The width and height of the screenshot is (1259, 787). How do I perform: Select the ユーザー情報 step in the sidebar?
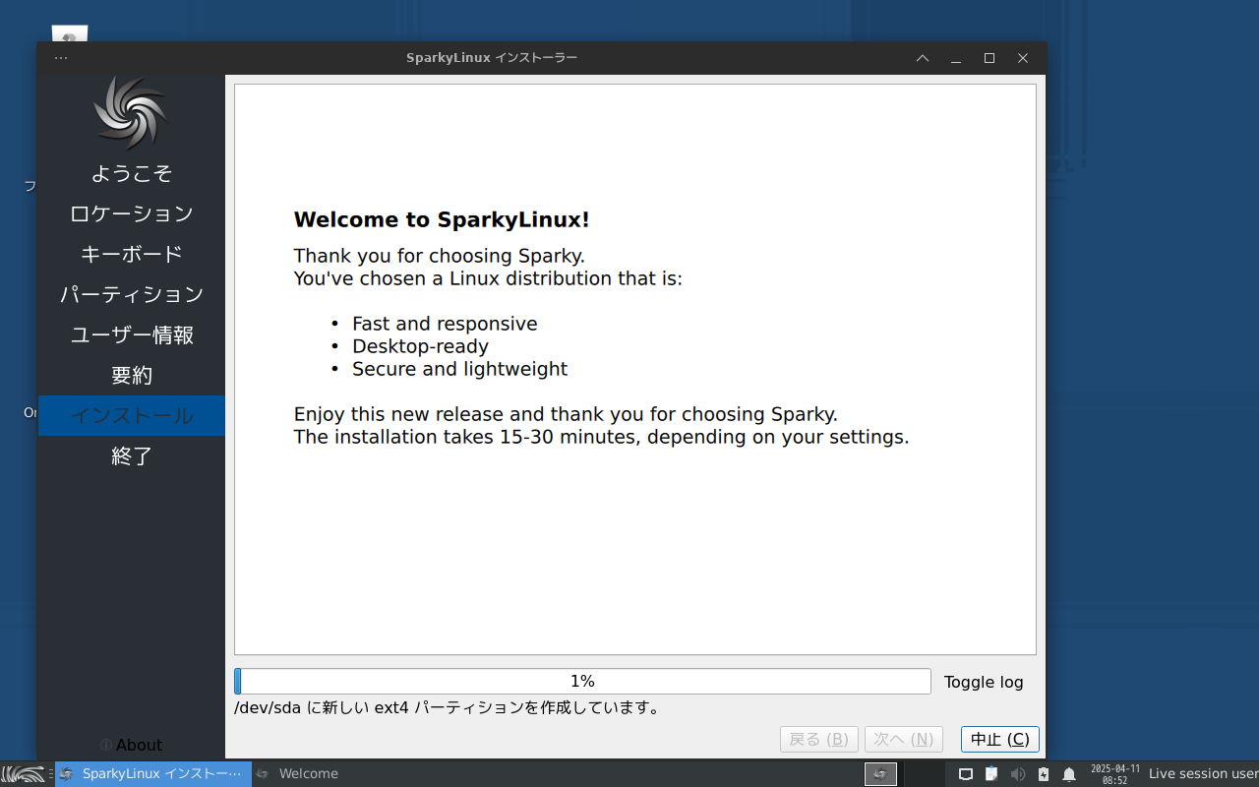(132, 334)
